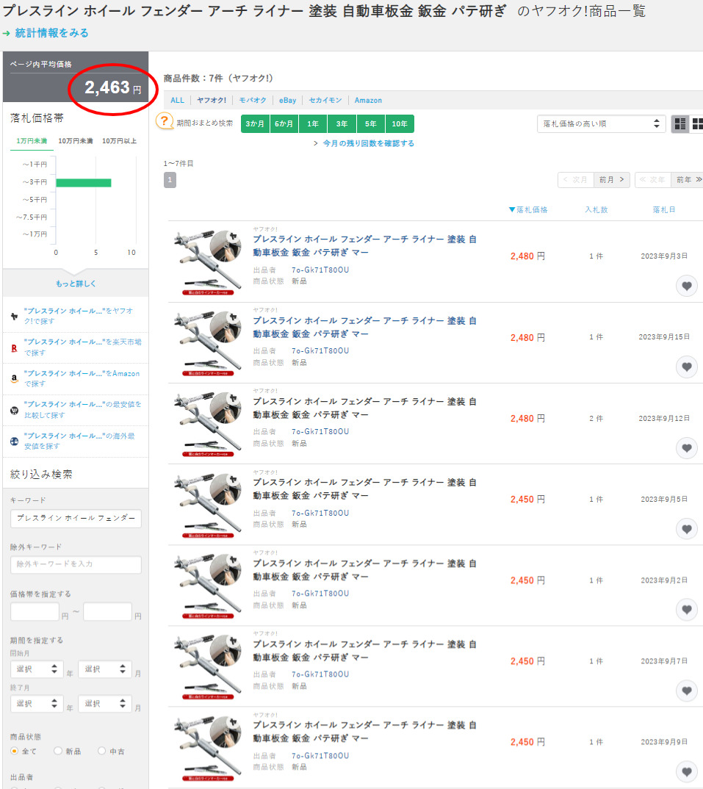Switch to list view layout icon

[x=680, y=124]
